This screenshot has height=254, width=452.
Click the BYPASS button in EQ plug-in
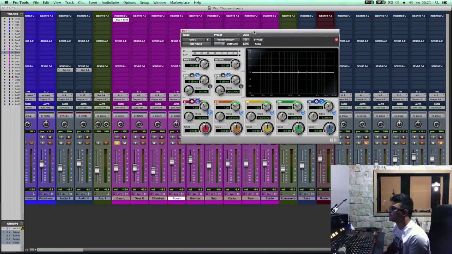pos(258,40)
